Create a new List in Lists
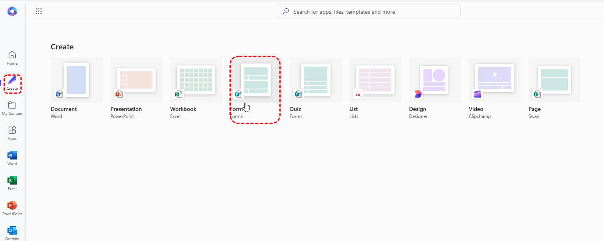Screen dimensions: 604x241 375,80
